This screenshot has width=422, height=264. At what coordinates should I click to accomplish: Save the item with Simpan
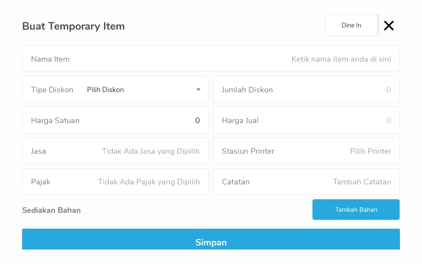click(211, 239)
